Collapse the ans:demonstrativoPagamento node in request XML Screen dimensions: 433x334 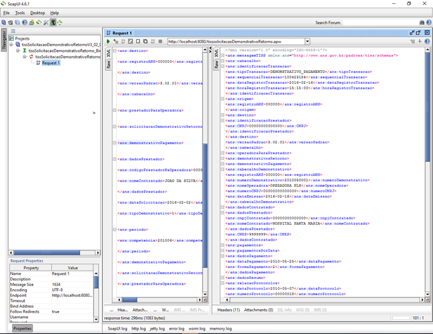(x=114, y=143)
